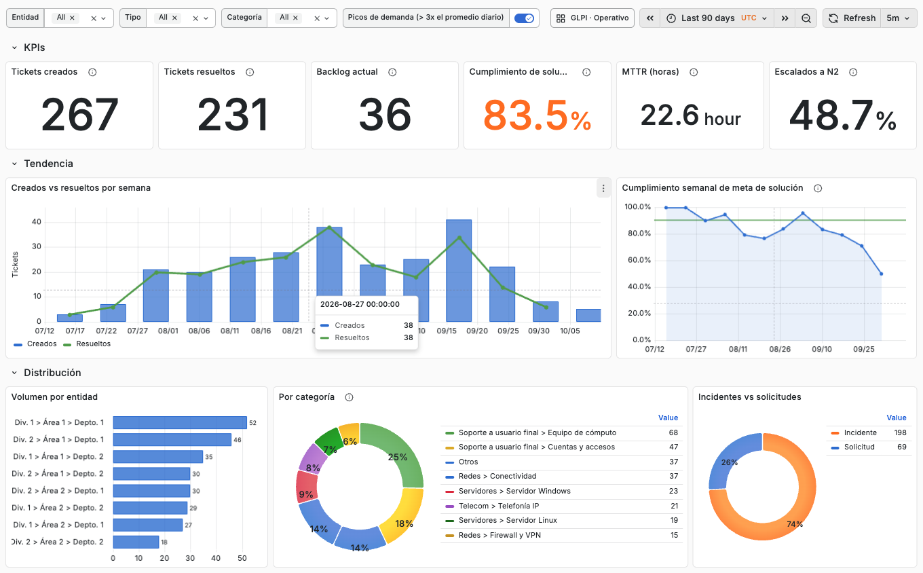This screenshot has width=923, height=573.
Task: Clear the Entidad filter selection
Action: coord(94,18)
